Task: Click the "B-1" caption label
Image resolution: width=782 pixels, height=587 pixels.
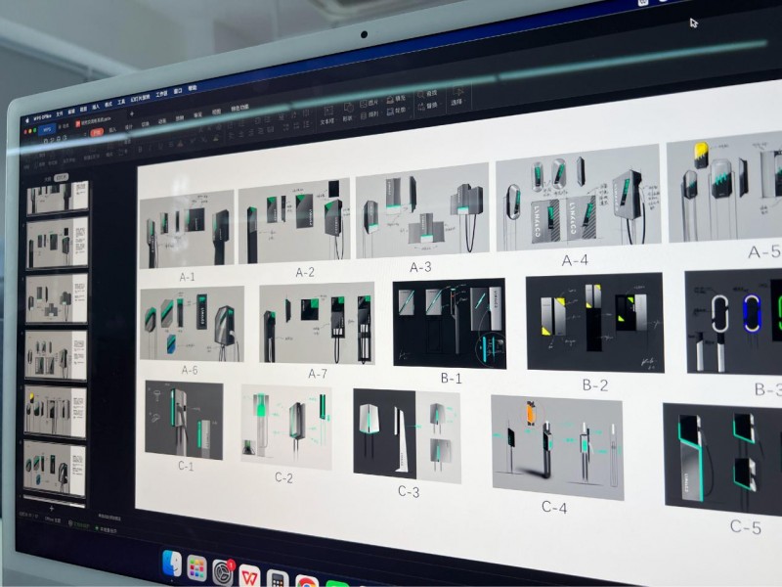Action: point(451,379)
